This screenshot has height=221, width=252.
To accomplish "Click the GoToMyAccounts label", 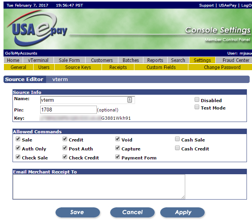I will pos(21,53).
